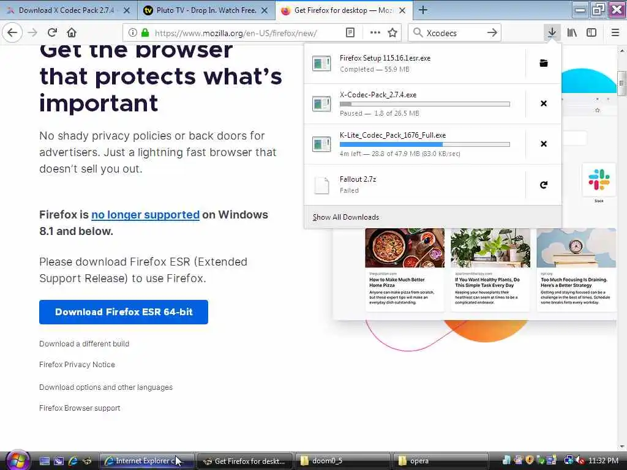
Task: Click the blank Fallout 2.7z file icon
Action: tap(321, 185)
